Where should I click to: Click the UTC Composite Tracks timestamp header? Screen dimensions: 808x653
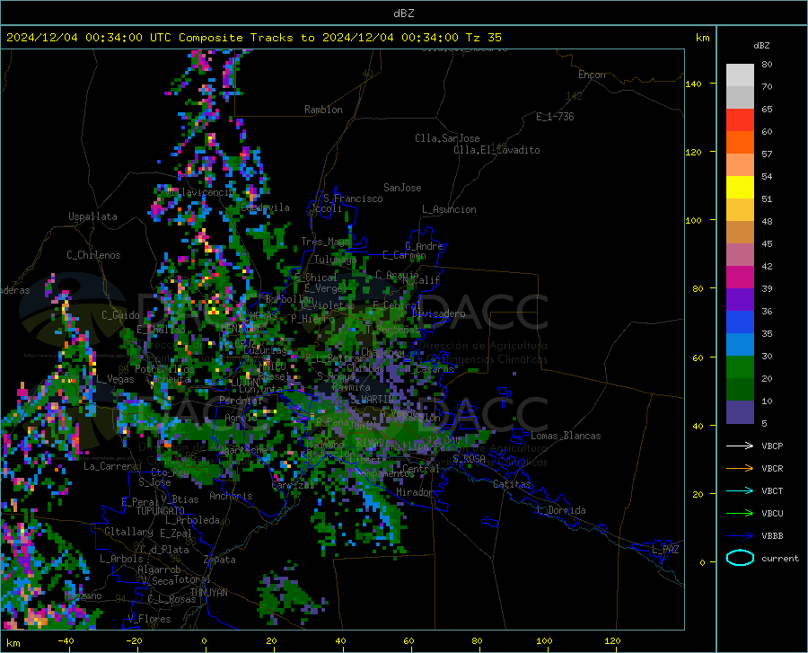pos(253,38)
